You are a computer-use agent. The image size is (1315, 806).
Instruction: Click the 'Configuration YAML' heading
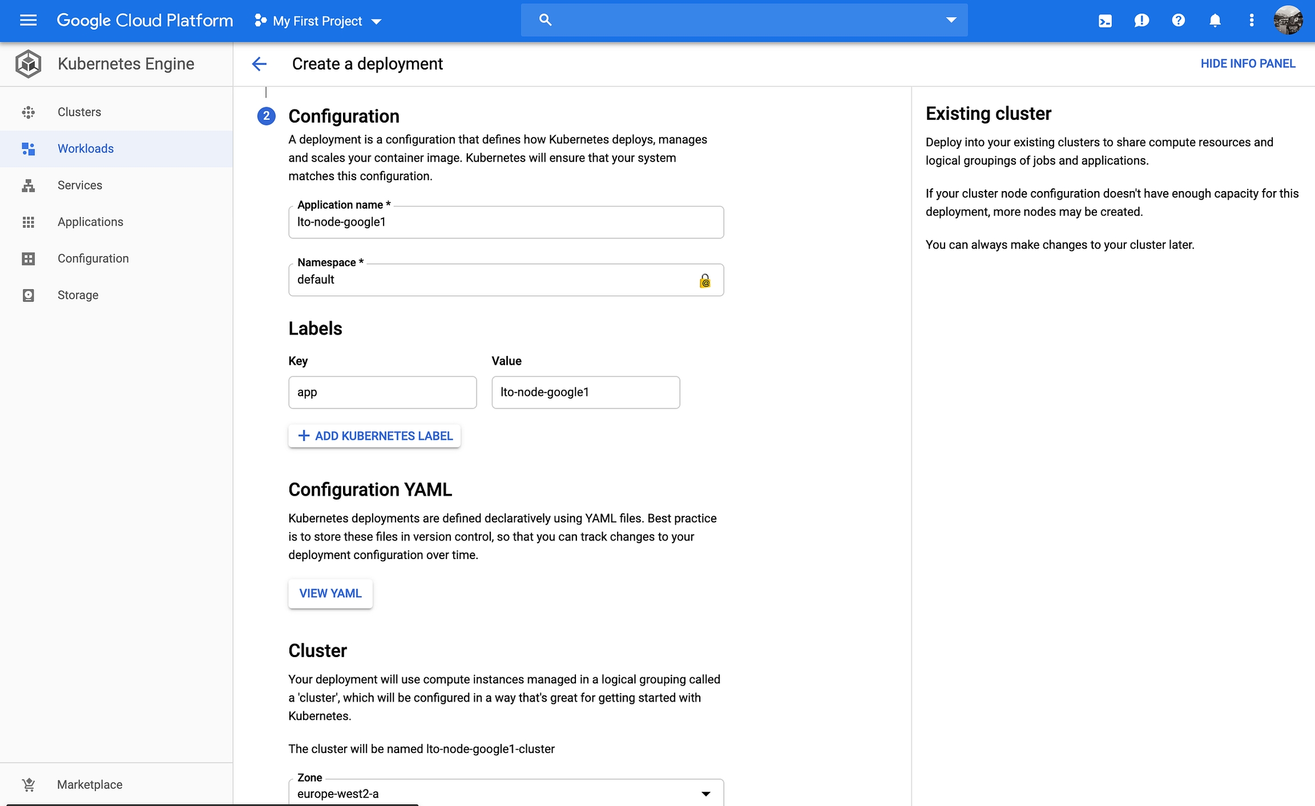point(370,489)
